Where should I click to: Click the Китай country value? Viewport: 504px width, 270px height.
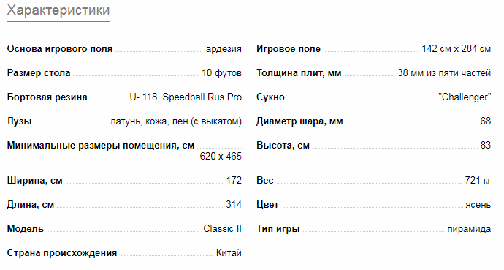pyautogui.click(x=229, y=253)
